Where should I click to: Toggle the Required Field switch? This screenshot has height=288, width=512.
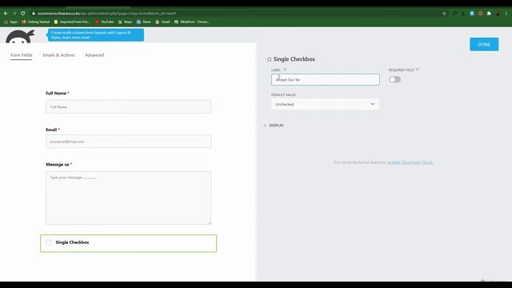[394, 80]
